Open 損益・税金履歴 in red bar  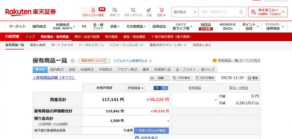pyautogui.click(x=134, y=37)
